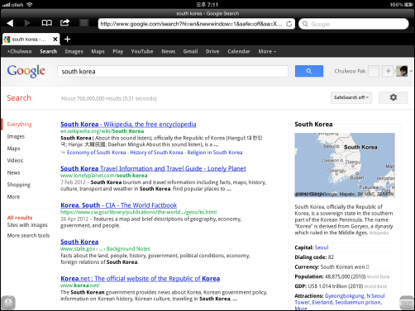
Task: Click the blue magnifier search button
Action: point(309,71)
